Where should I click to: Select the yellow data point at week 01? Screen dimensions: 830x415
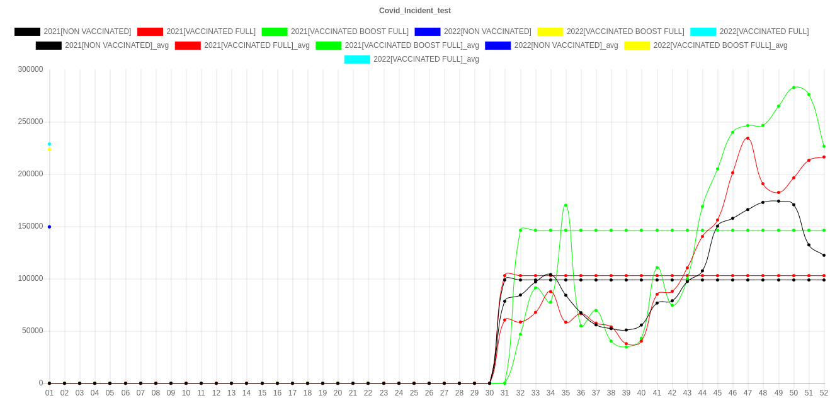pos(49,150)
